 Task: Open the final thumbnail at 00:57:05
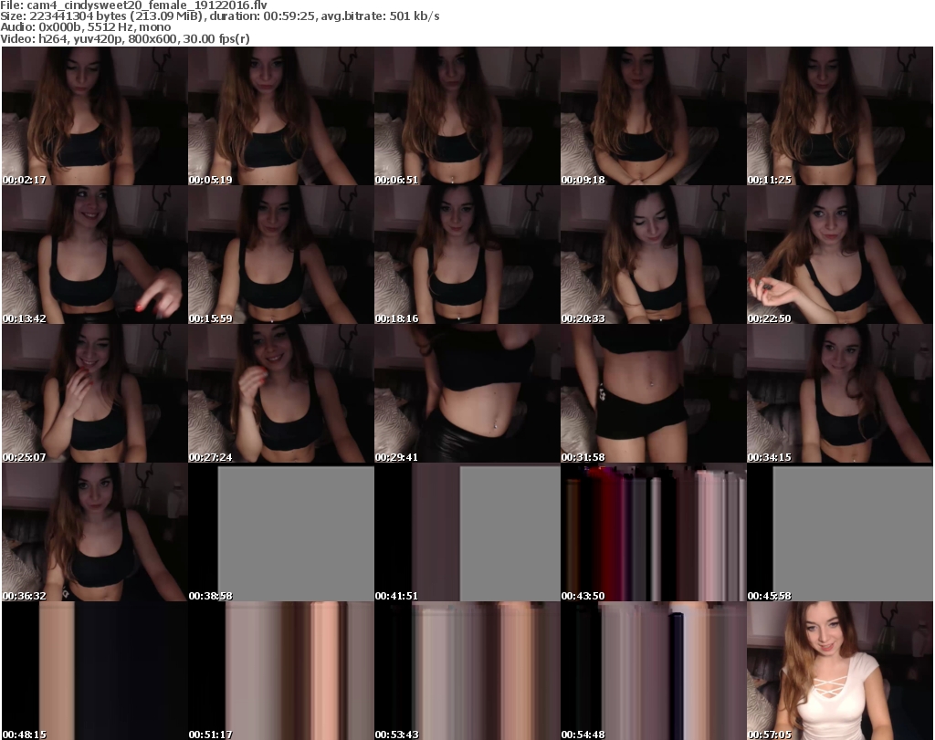coord(839,671)
